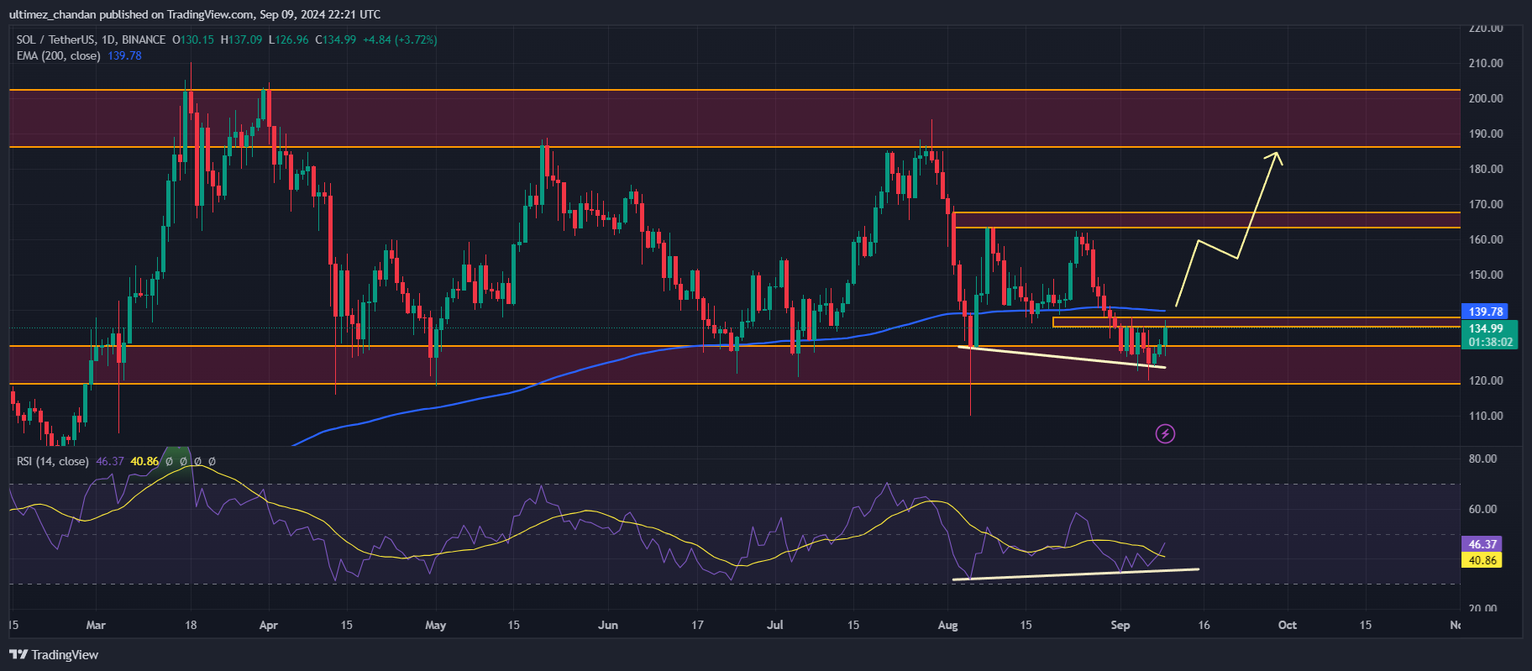
Task: Click the purple lightning bolt event icon
Action: (1165, 433)
